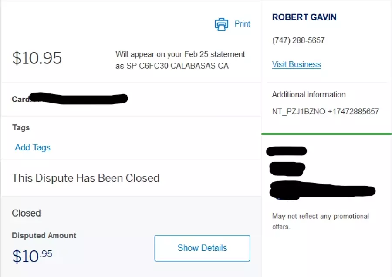Image resolution: width=392 pixels, height=277 pixels.
Task: Click the ROBERT GAVIN merchant name
Action: click(x=304, y=17)
